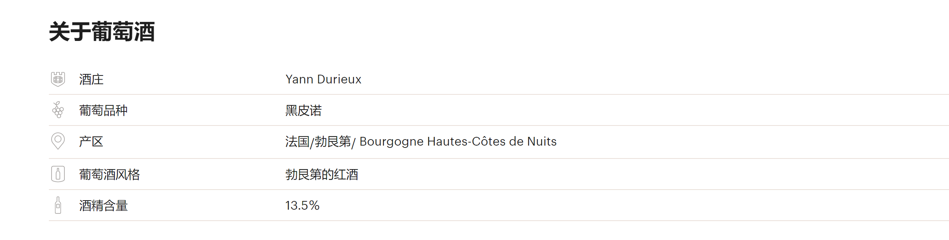This screenshot has width=949, height=240.
Task: Open the Yann Durieux winery link
Action: (323, 79)
